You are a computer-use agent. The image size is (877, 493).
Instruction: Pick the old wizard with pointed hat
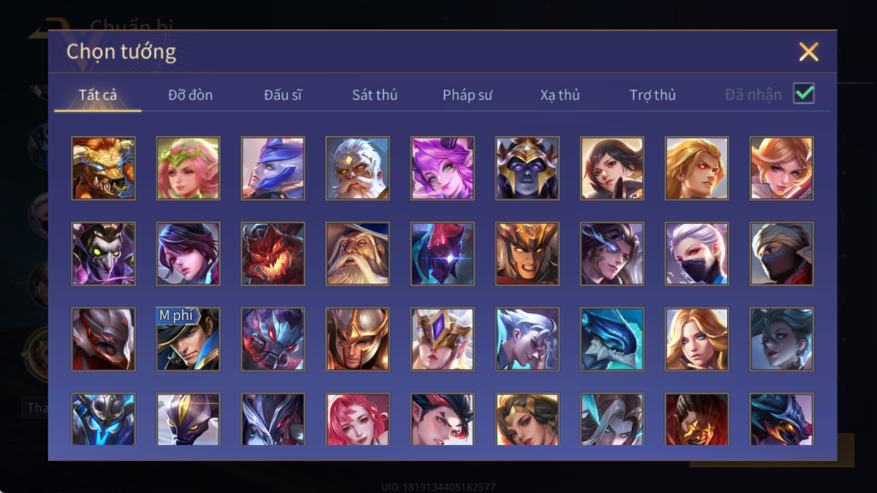pyautogui.click(x=357, y=254)
